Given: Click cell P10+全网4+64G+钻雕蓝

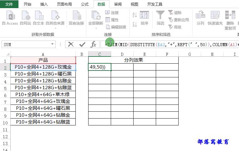Looking at the screenshot, I should tap(43, 122).
